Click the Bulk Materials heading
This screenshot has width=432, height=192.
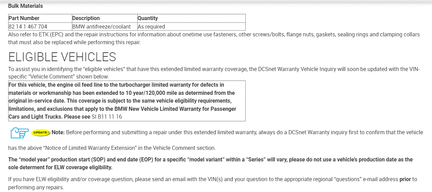tap(26, 6)
